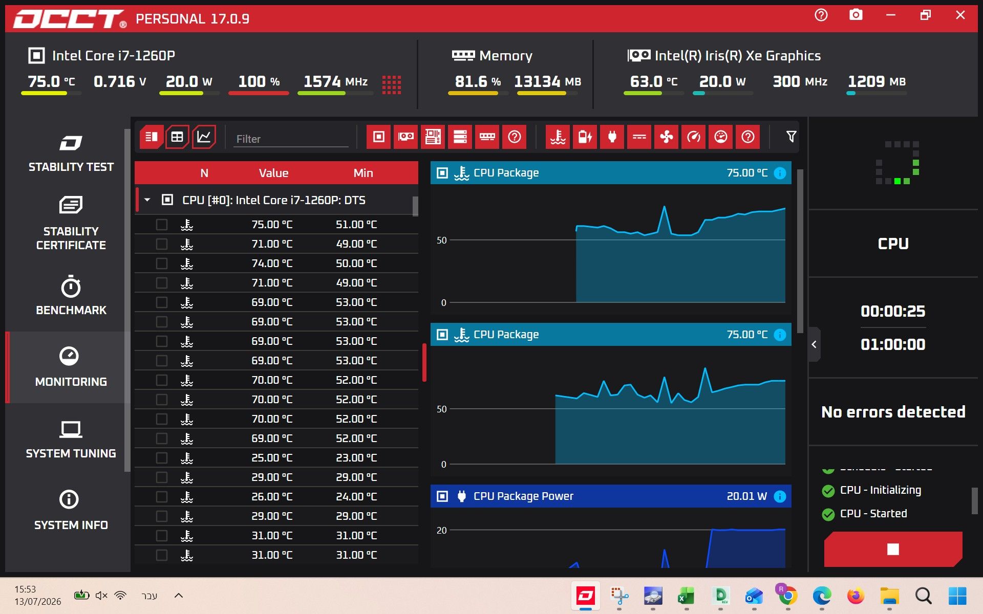Toggle the last unknown-type filter icon
This screenshot has width=983, height=614.
coord(748,137)
